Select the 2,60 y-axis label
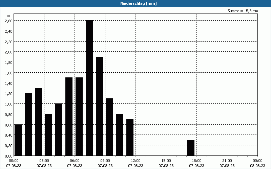This screenshot has width=271, height=169. (x=9, y=21)
